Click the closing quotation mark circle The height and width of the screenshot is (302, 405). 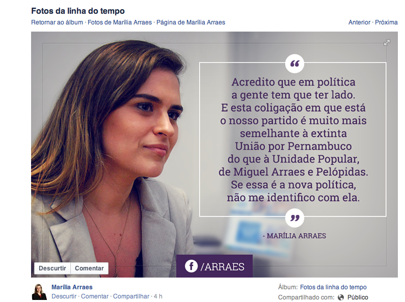click(295, 218)
